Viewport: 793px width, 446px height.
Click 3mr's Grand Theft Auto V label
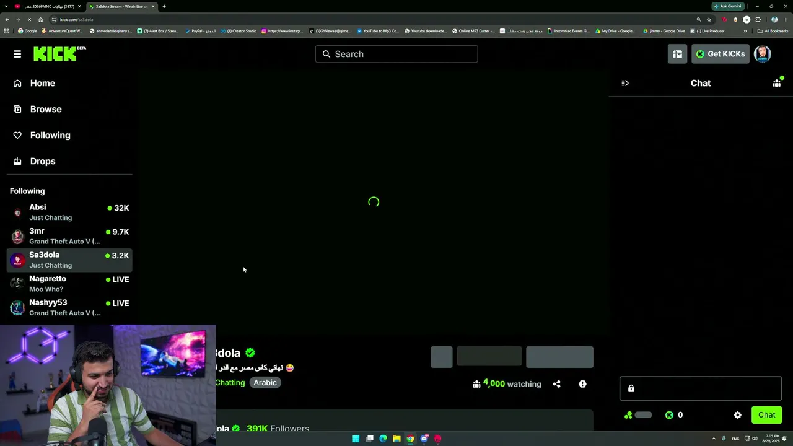[x=64, y=242]
